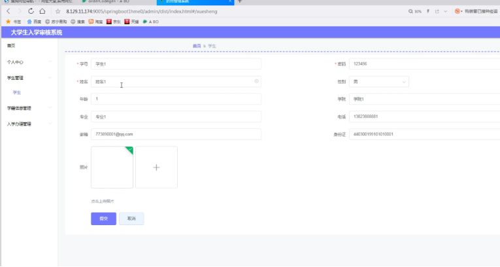Image resolution: width=500 pixels, height=267 pixels.
Task: Click the 姓名 input field
Action: tap(176, 81)
